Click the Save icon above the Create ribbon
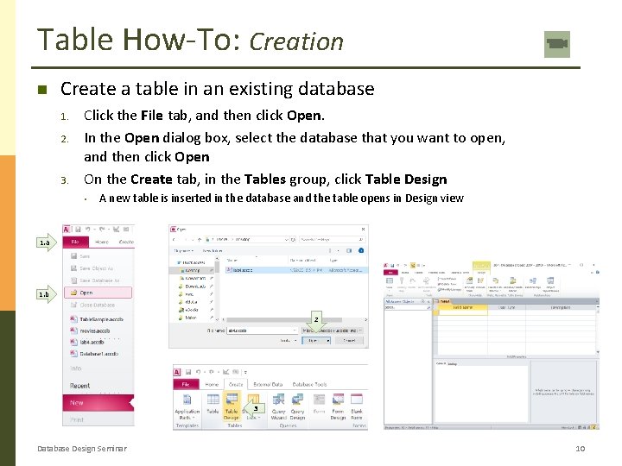622x466 pixels. point(188,372)
